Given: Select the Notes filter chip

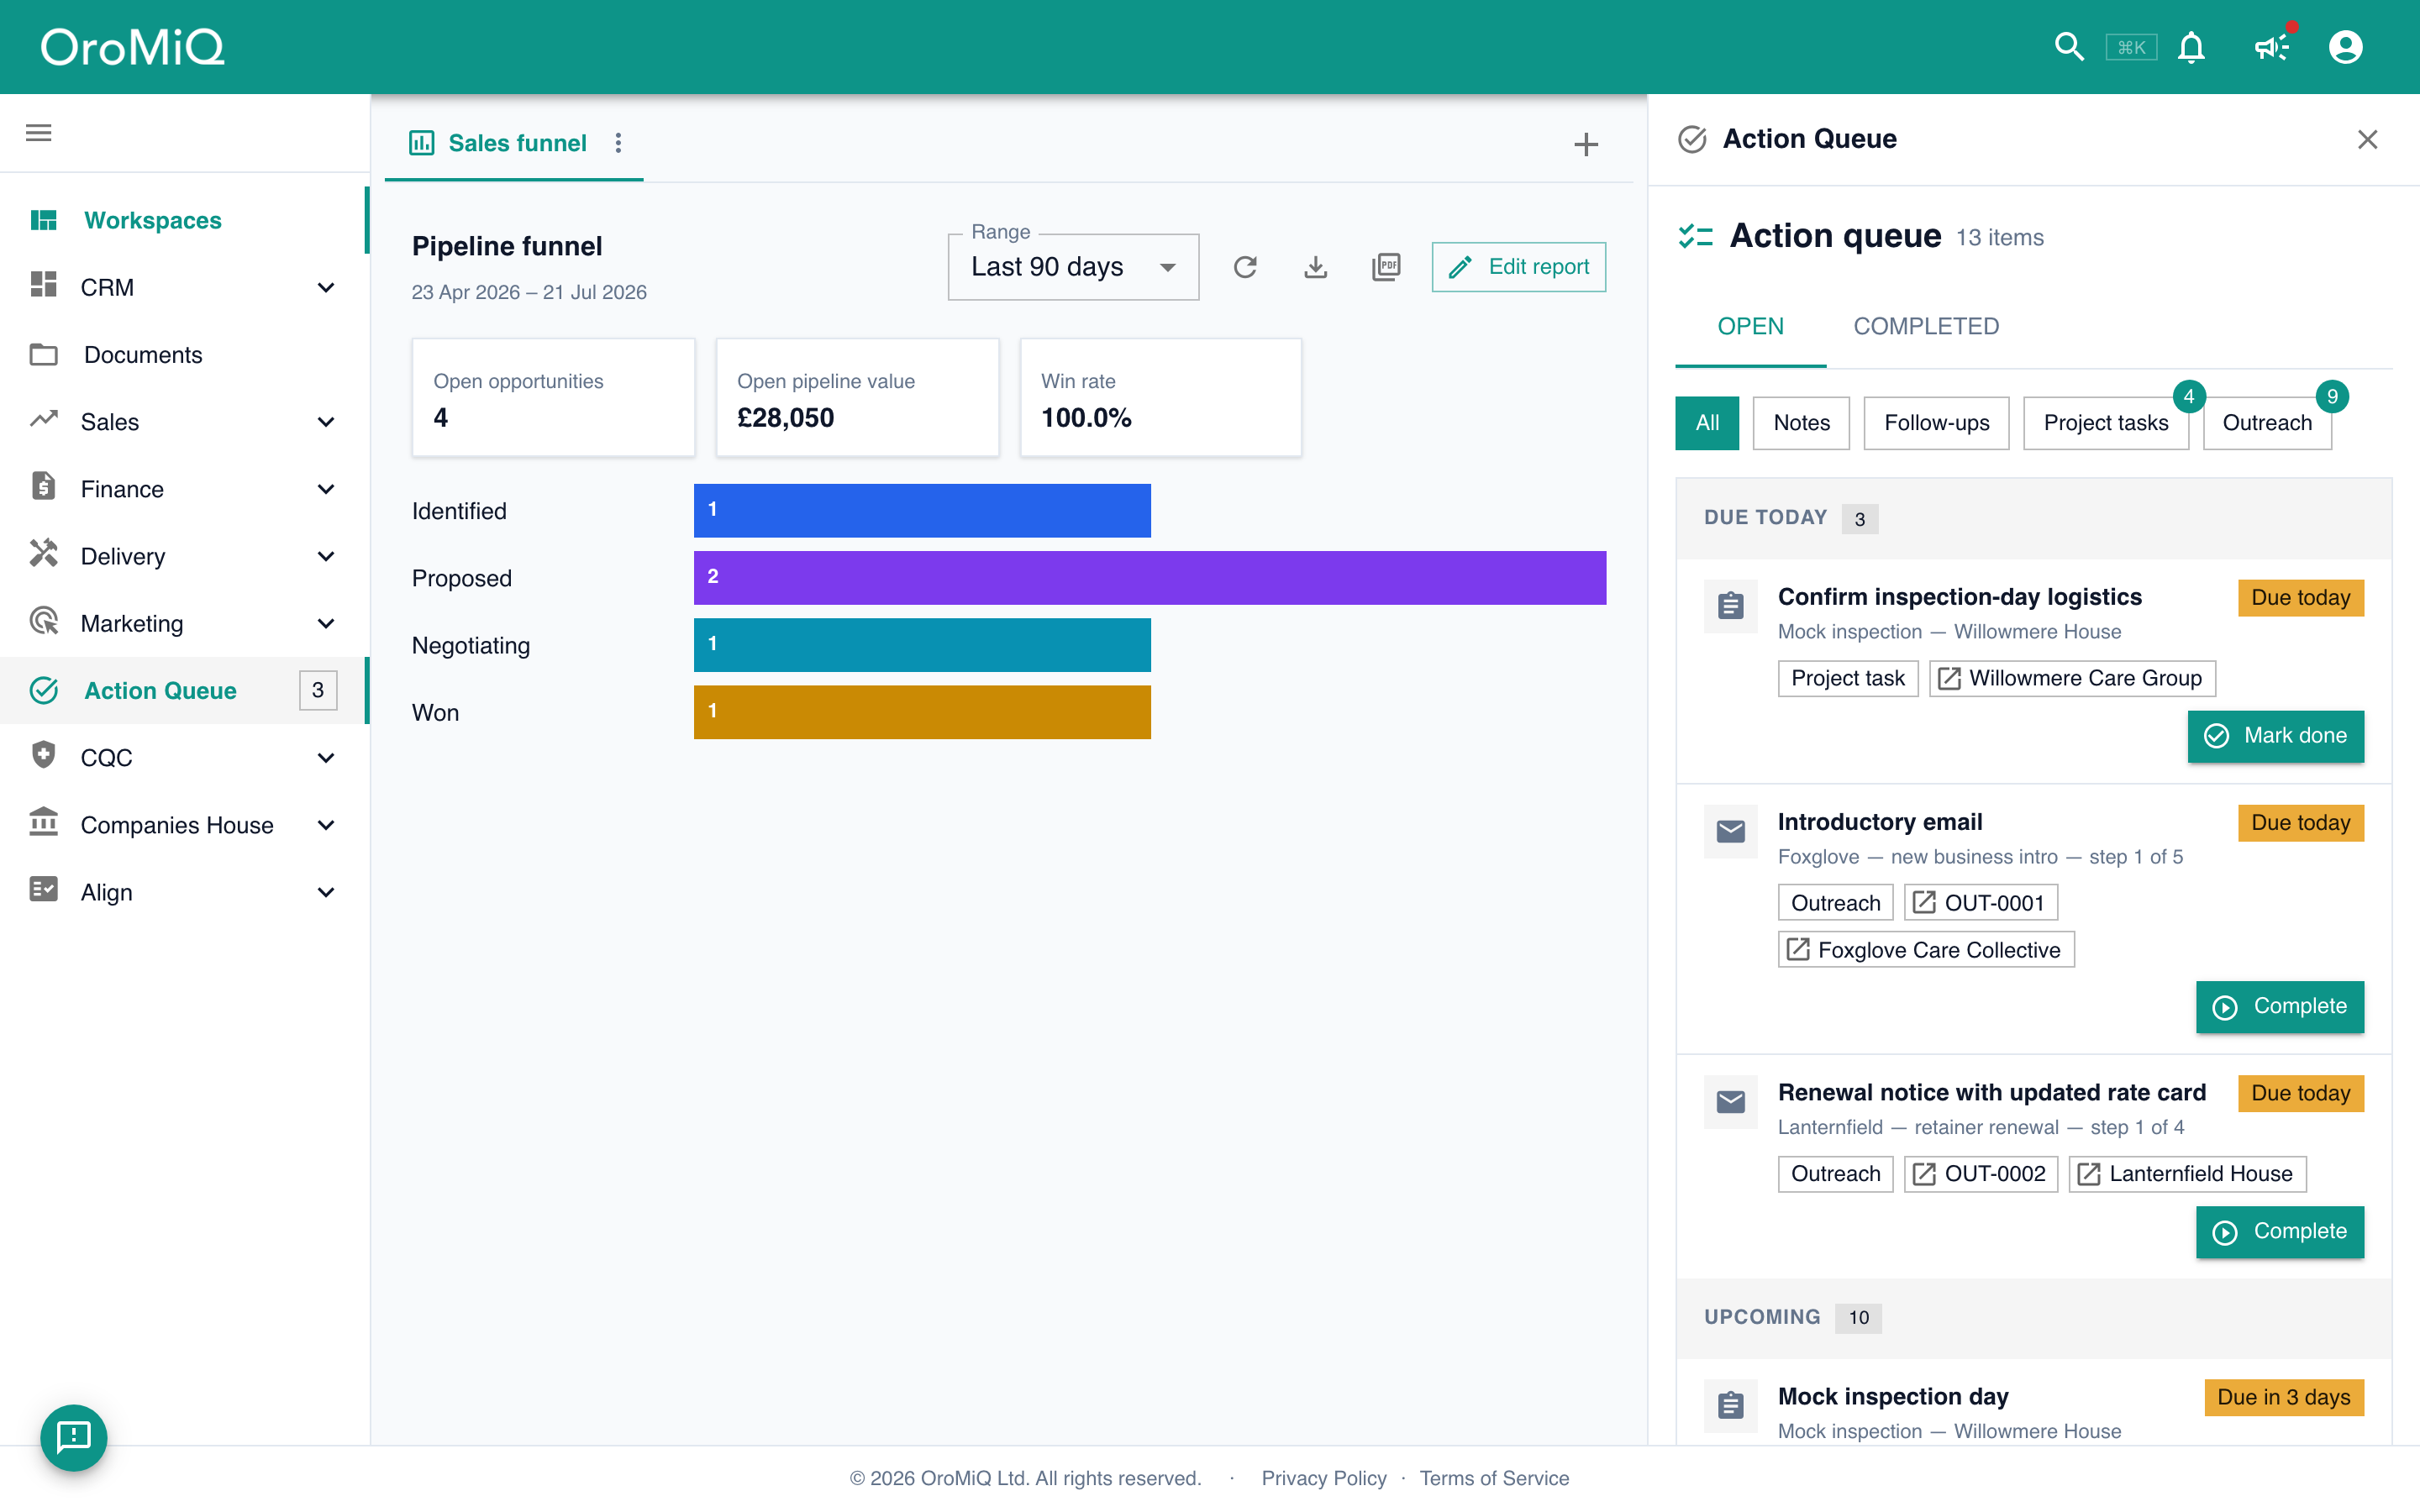Looking at the screenshot, I should tap(1801, 423).
